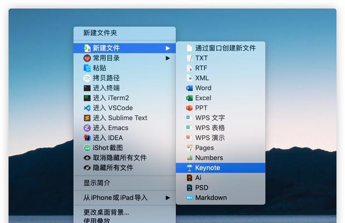Click the Adobe Illustrator Ai icon
Viewport: 345px width, 223px height.
(189, 178)
